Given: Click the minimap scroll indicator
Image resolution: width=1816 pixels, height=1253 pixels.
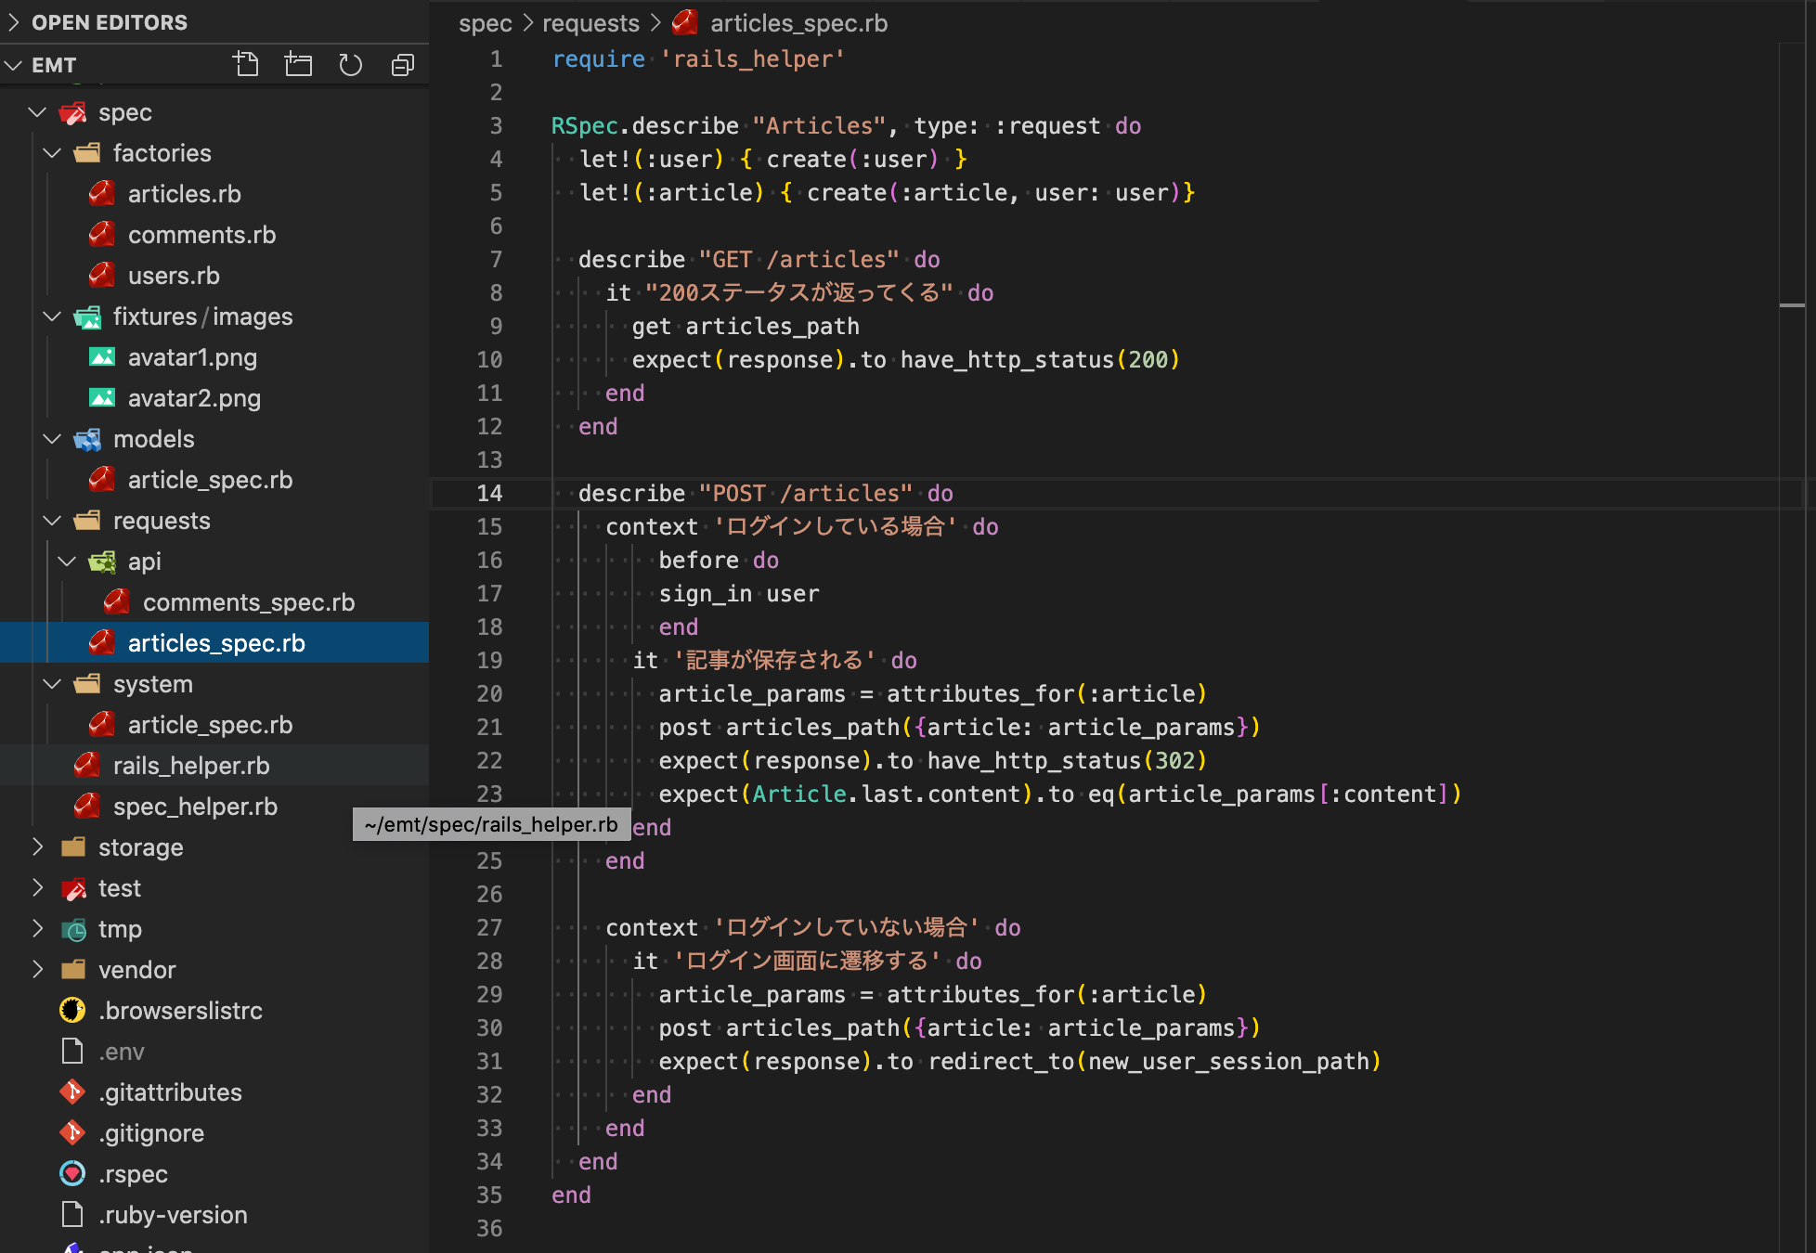Looking at the screenshot, I should click(1791, 305).
